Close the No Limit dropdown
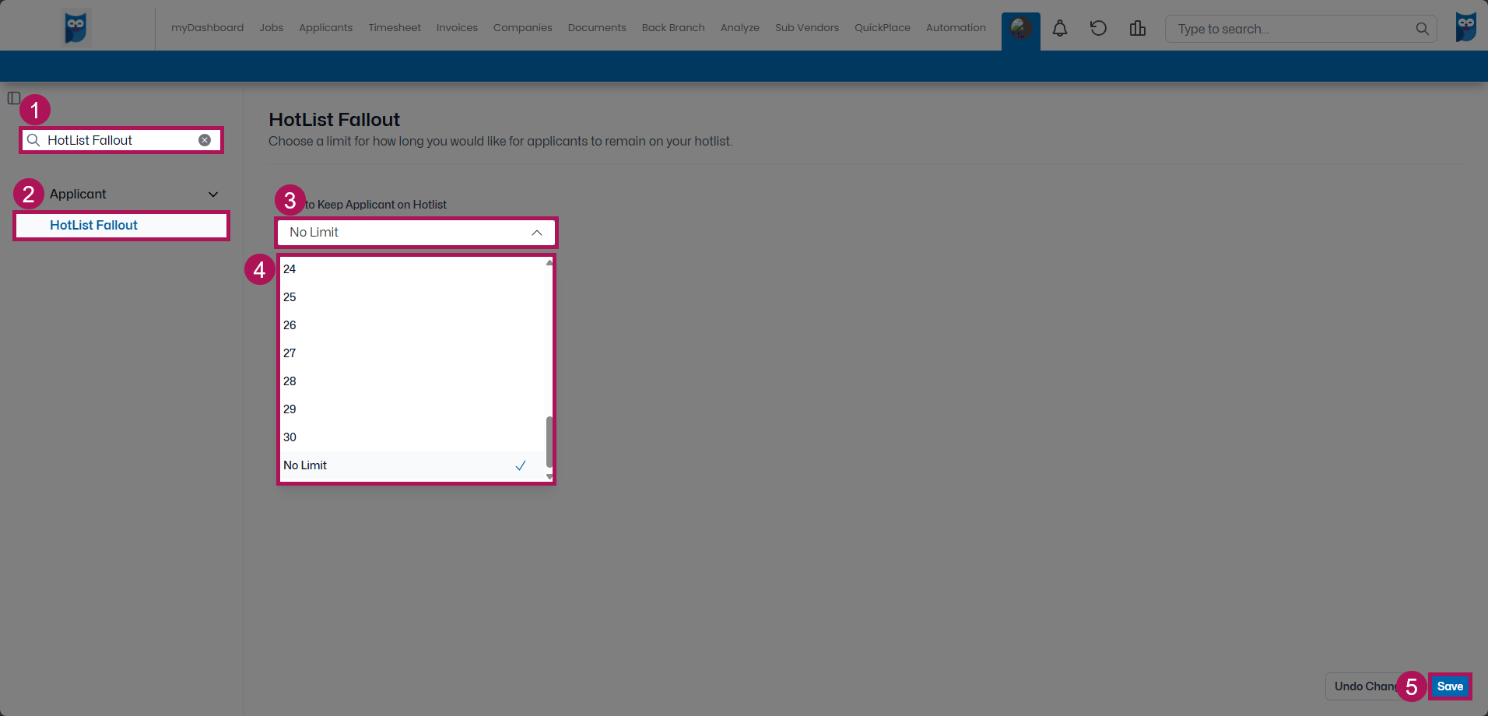This screenshot has width=1488, height=716. pos(416,233)
